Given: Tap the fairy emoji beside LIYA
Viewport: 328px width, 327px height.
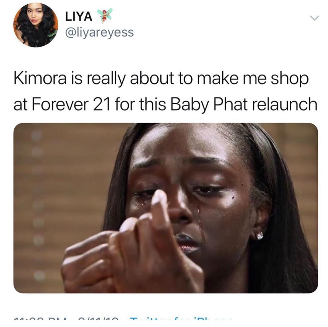Looking at the screenshot, I should [x=105, y=15].
